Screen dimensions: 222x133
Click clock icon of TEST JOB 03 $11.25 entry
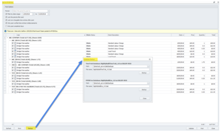point(15,79)
